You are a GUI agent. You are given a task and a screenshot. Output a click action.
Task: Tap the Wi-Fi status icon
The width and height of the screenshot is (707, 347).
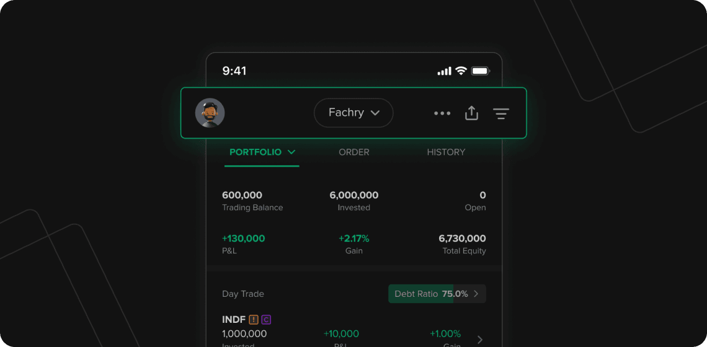pos(460,71)
